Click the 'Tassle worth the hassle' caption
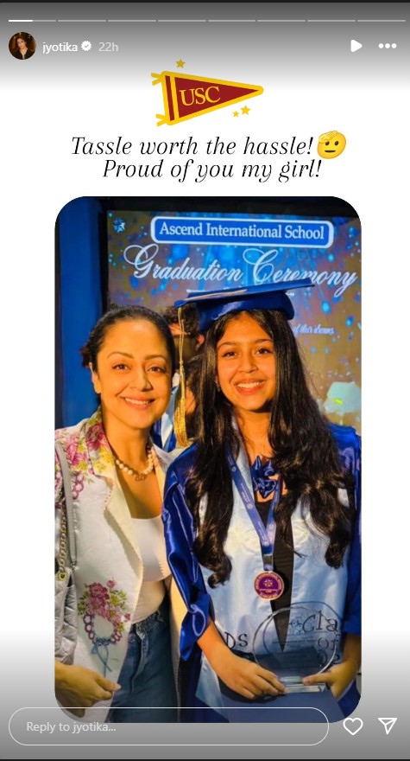 click(x=192, y=146)
